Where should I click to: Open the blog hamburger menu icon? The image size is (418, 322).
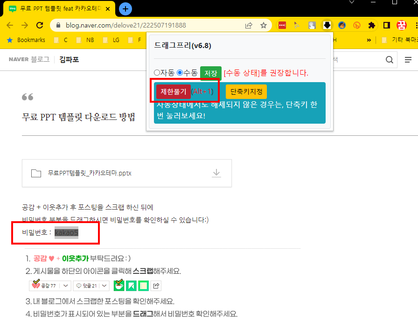point(408,60)
